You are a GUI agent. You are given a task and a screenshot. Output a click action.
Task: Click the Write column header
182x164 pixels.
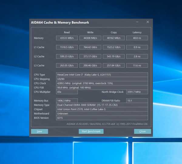[x=90, y=32]
